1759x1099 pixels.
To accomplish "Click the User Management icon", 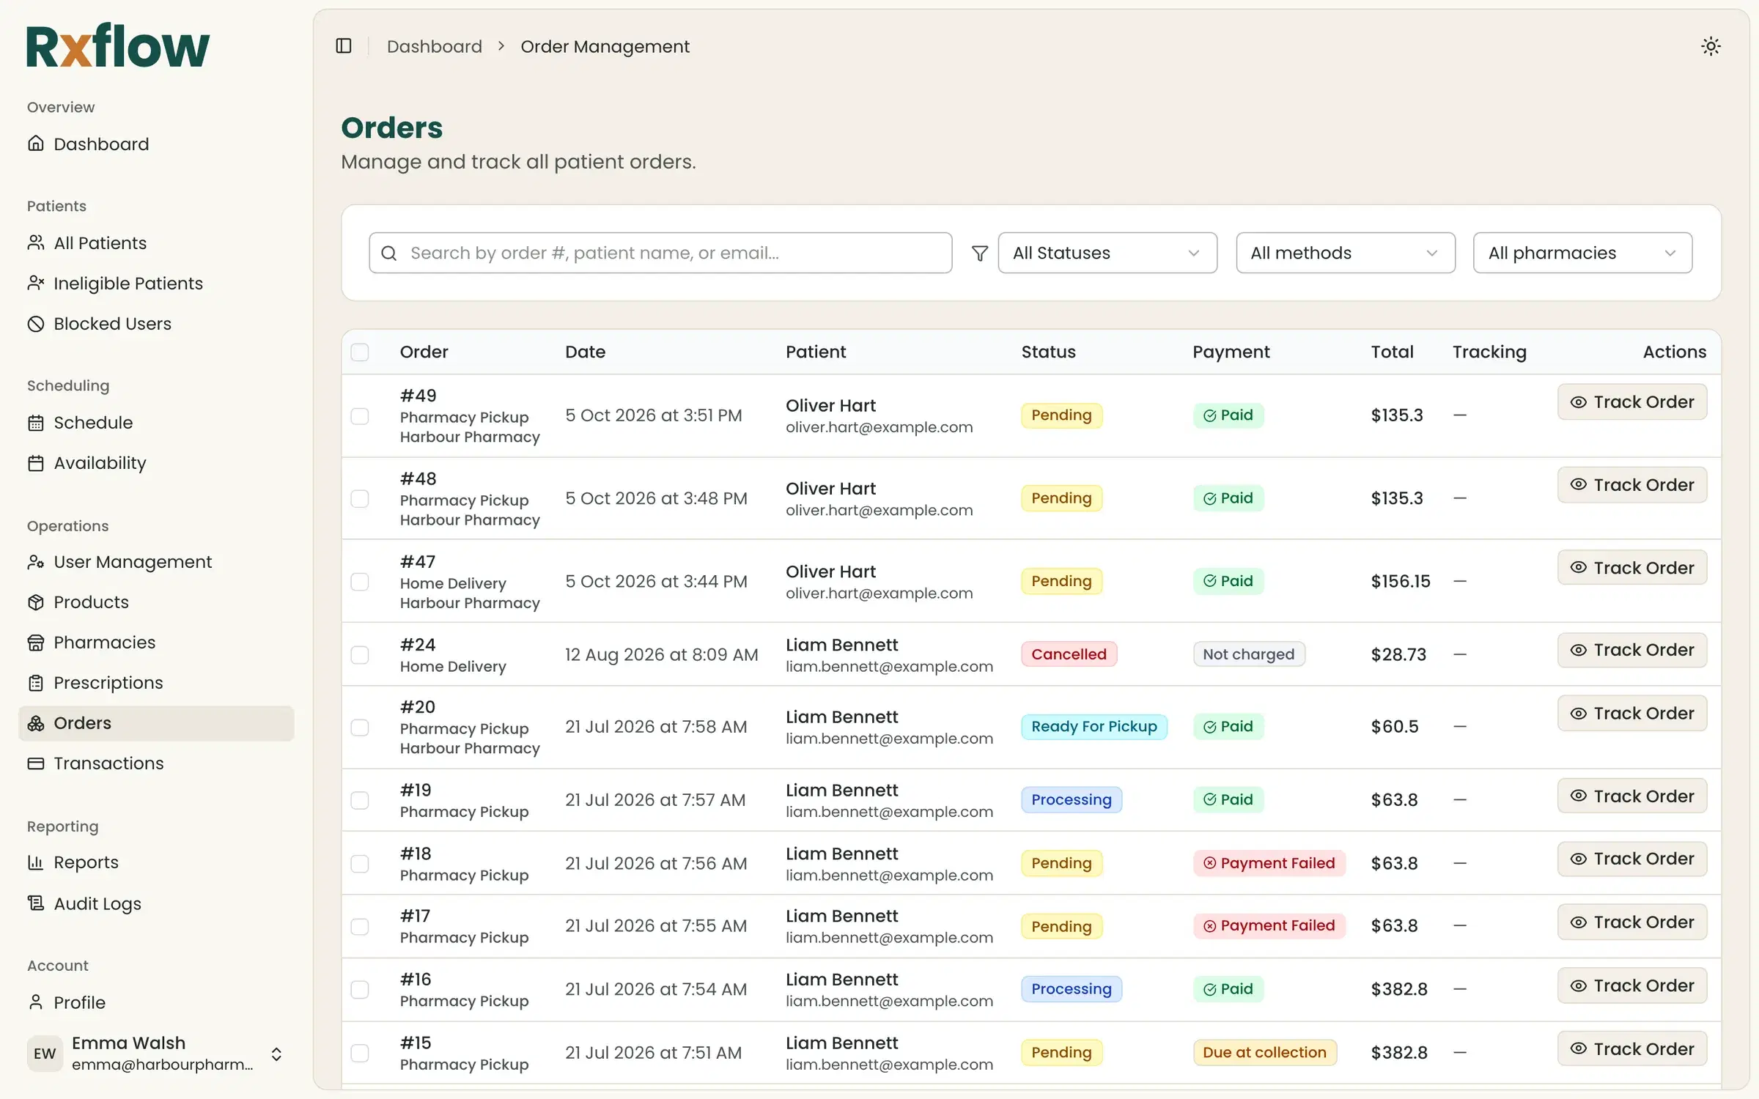I will pyautogui.click(x=36, y=561).
